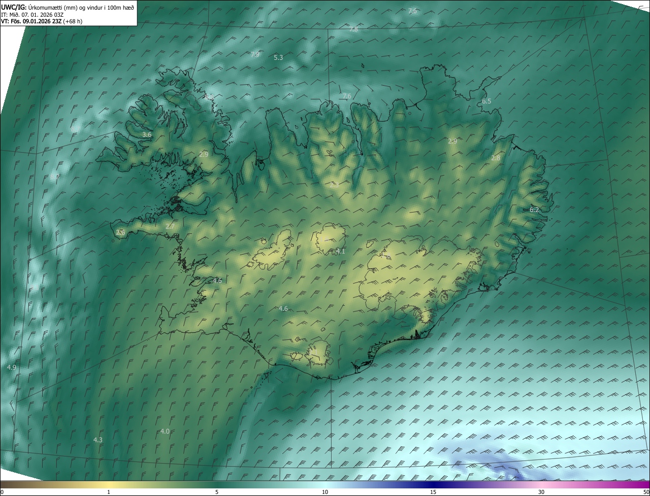Click the 7.8 value label
This screenshot has width=650, height=496.
[x=353, y=29]
